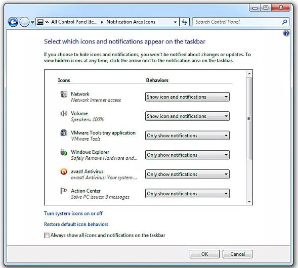Open Help with the question mark icon
The height and width of the screenshot is (268, 298).
coord(286,33)
